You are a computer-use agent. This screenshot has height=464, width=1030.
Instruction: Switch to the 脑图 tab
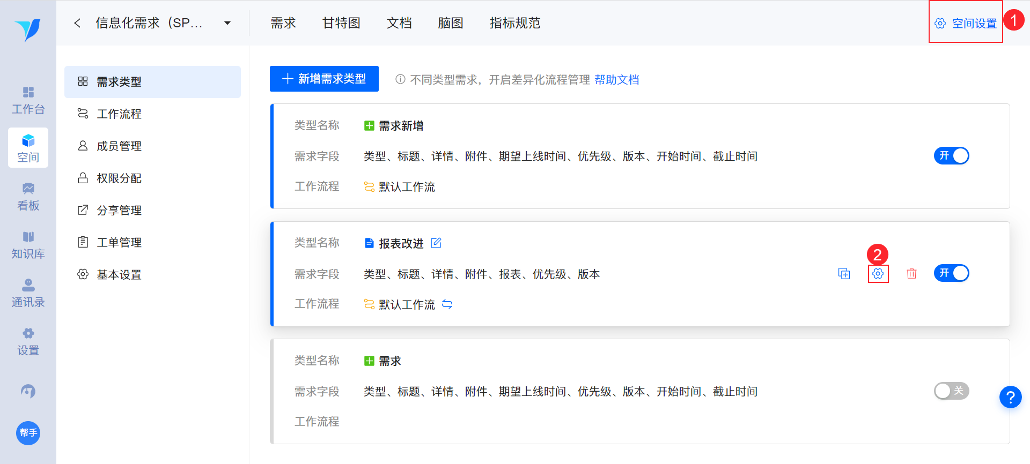(x=451, y=23)
